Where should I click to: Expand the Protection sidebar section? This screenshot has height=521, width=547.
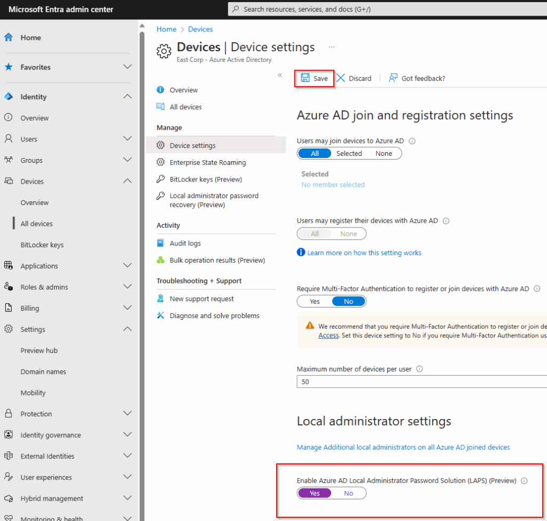click(127, 413)
